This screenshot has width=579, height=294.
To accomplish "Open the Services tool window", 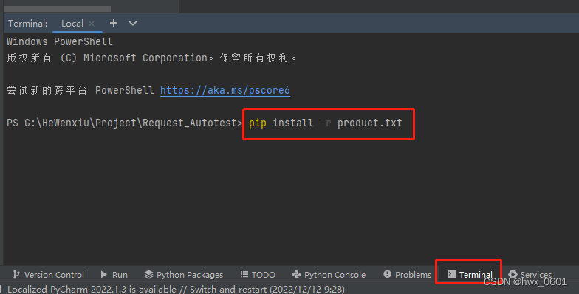I will click(x=530, y=275).
